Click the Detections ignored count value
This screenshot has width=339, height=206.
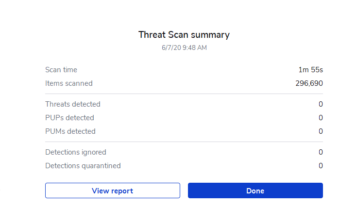pyautogui.click(x=321, y=152)
